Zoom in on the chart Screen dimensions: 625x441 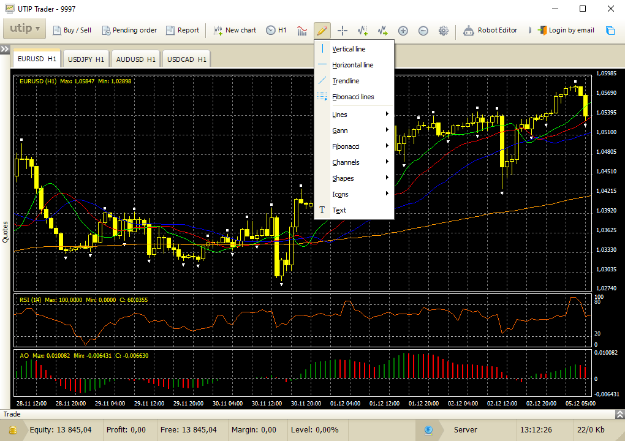pos(403,31)
